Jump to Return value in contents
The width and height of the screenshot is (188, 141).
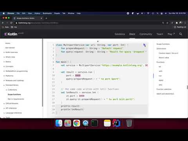click(x=164, y=58)
